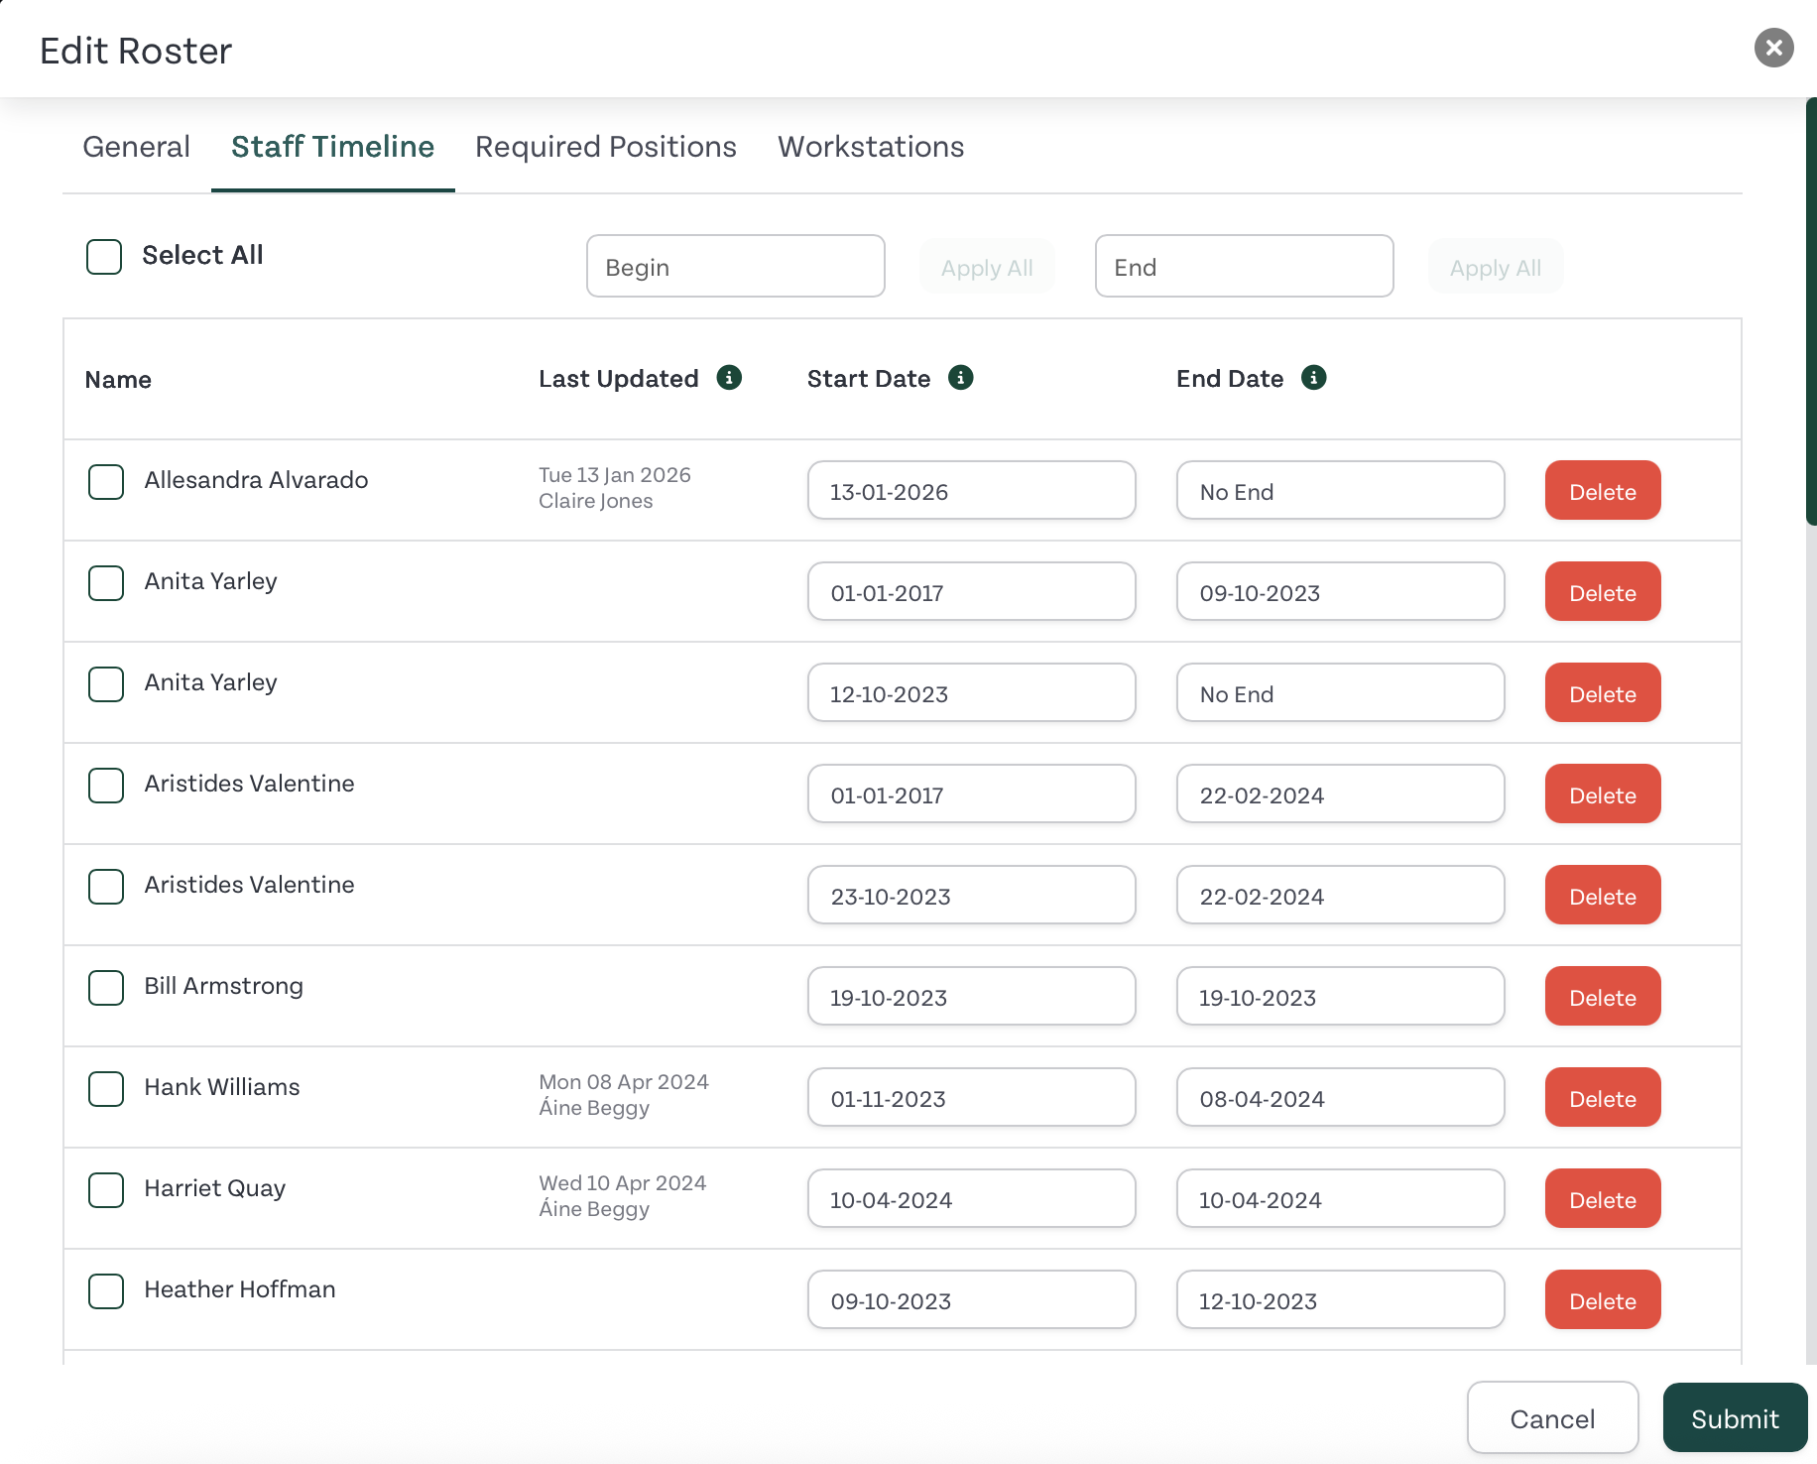The width and height of the screenshot is (1817, 1464).
Task: Open the Begin date picker field
Action: 735,267
